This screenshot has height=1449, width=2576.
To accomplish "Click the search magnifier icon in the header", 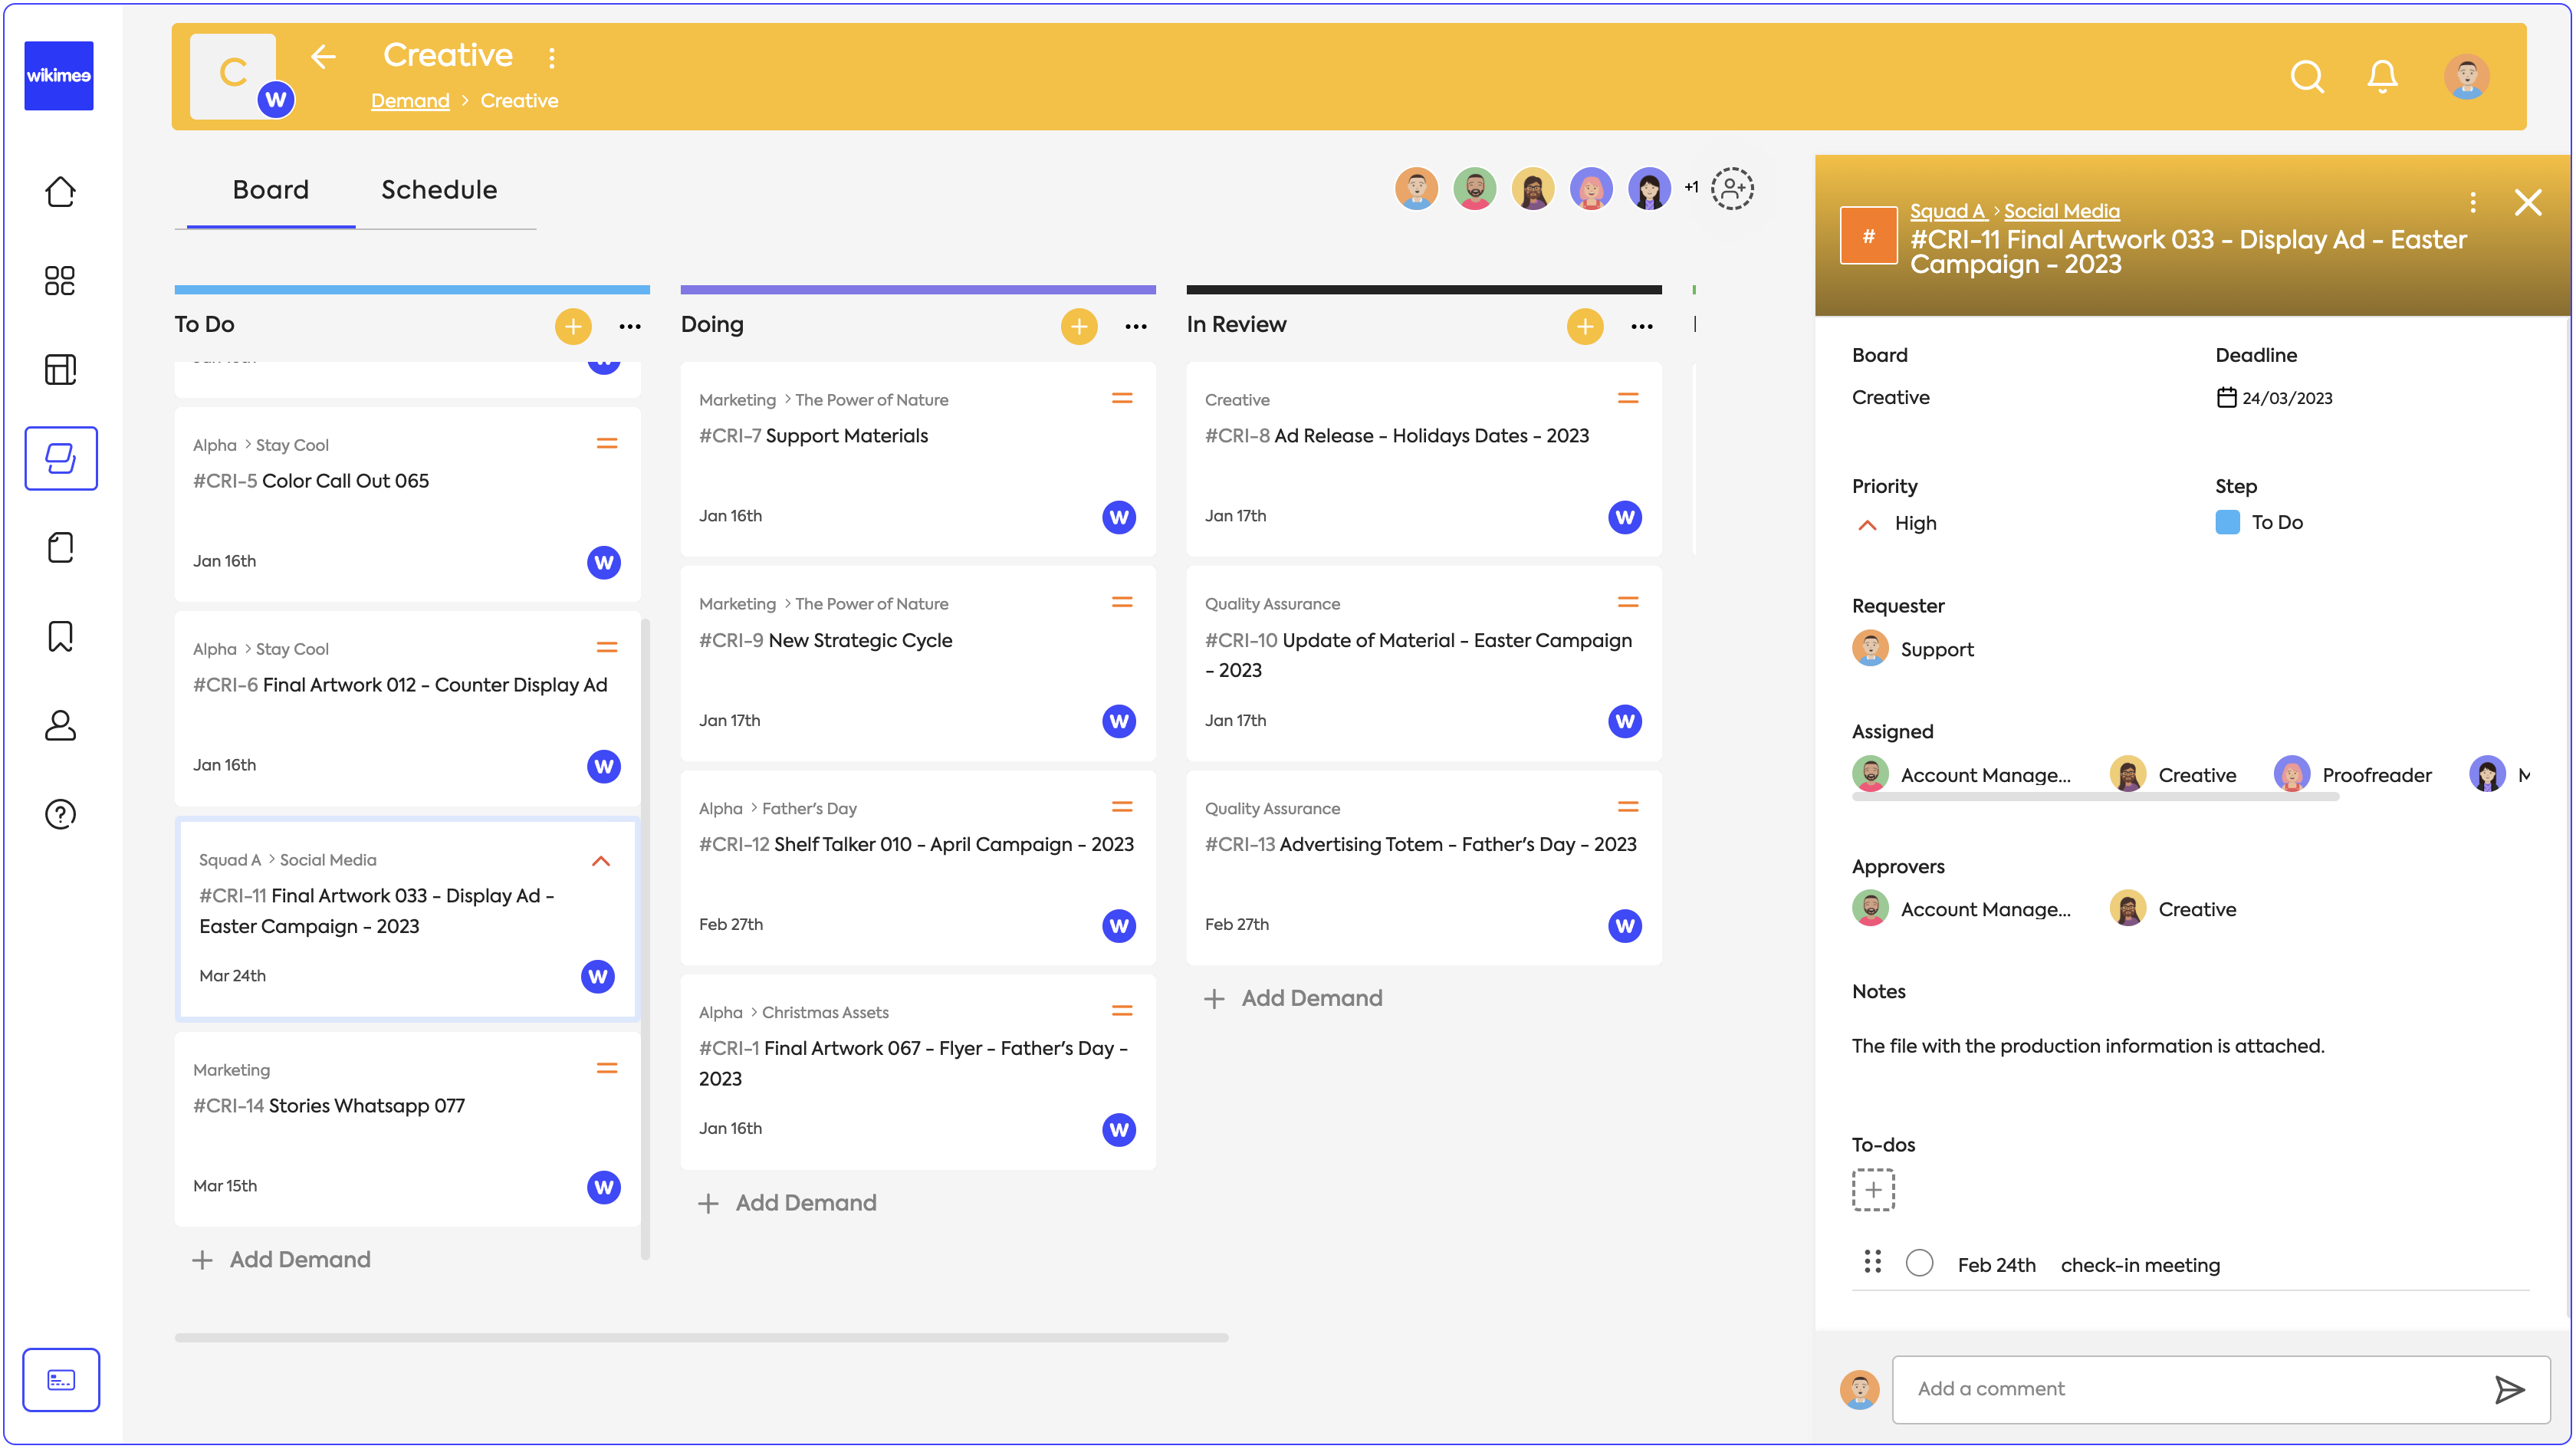I will click(x=2307, y=77).
